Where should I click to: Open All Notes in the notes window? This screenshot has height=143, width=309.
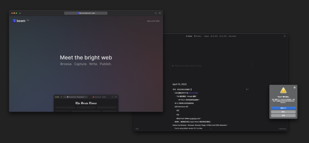[198, 36]
